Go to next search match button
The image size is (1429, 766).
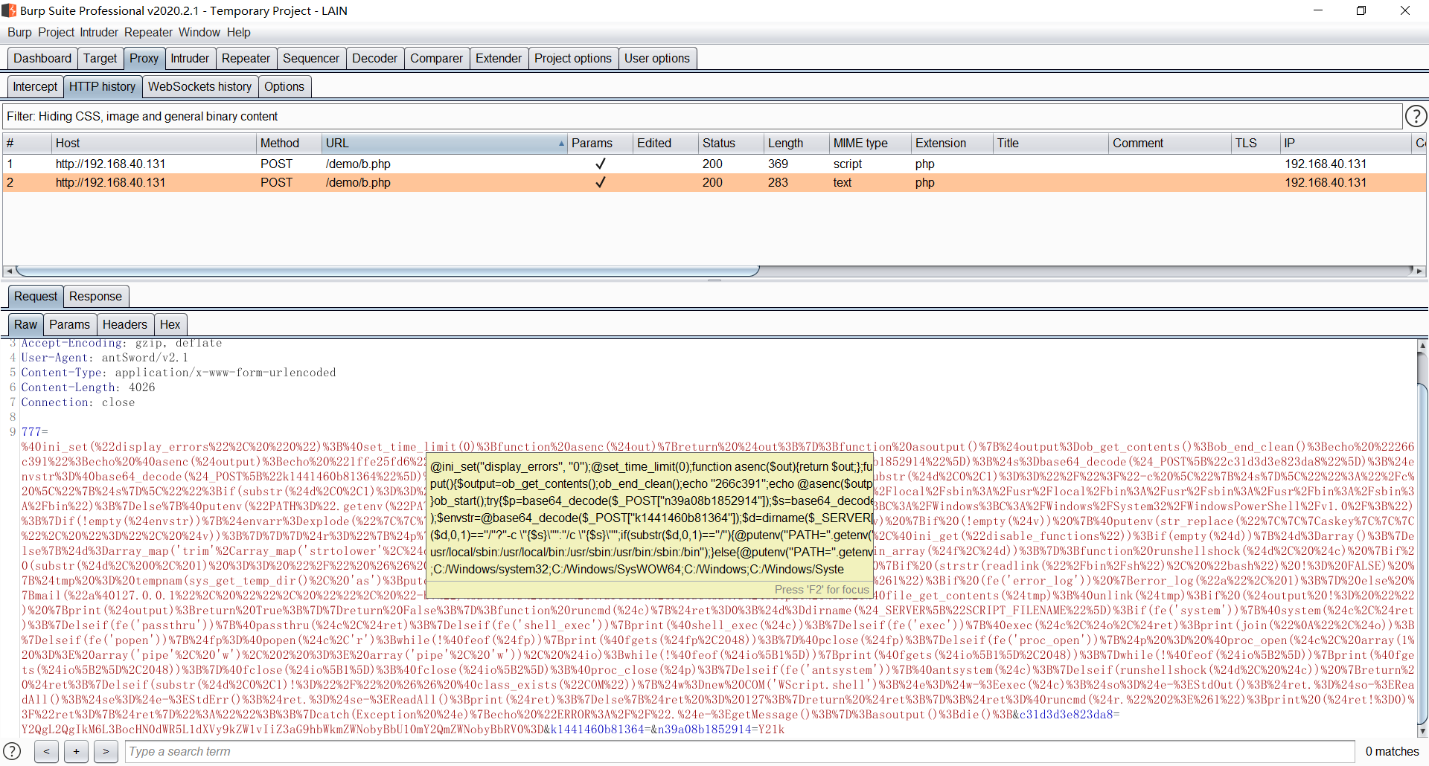tap(106, 751)
